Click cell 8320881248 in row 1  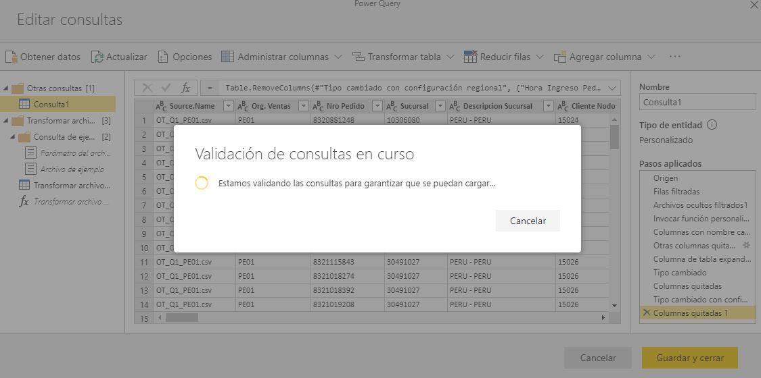click(348, 120)
